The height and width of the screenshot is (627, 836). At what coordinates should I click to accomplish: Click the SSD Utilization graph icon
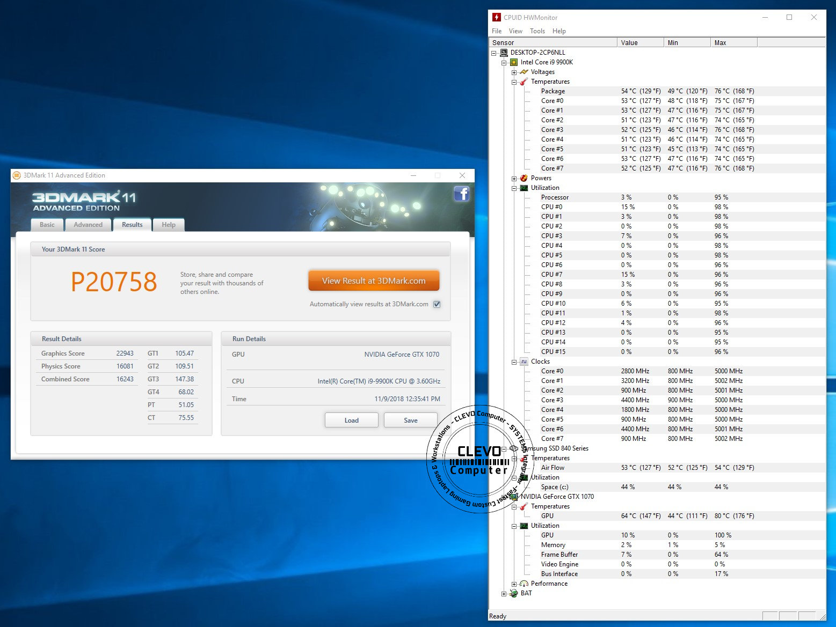pos(524,477)
